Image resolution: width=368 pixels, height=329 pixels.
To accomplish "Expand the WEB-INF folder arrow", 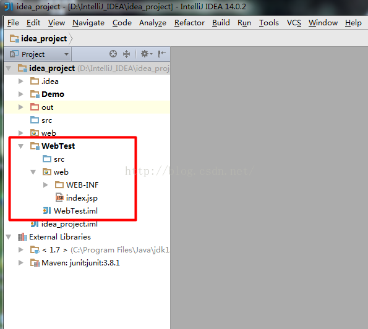I will (46, 185).
